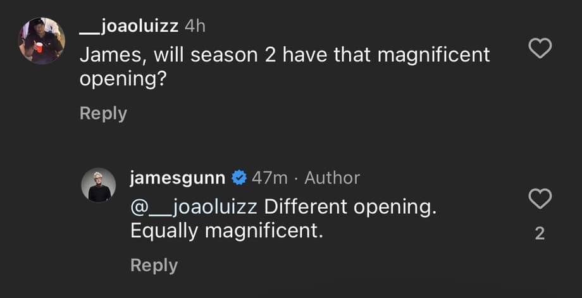Open __joaoluizz profile picture
Image resolution: width=582 pixels, height=298 pixels.
pyautogui.click(x=41, y=40)
